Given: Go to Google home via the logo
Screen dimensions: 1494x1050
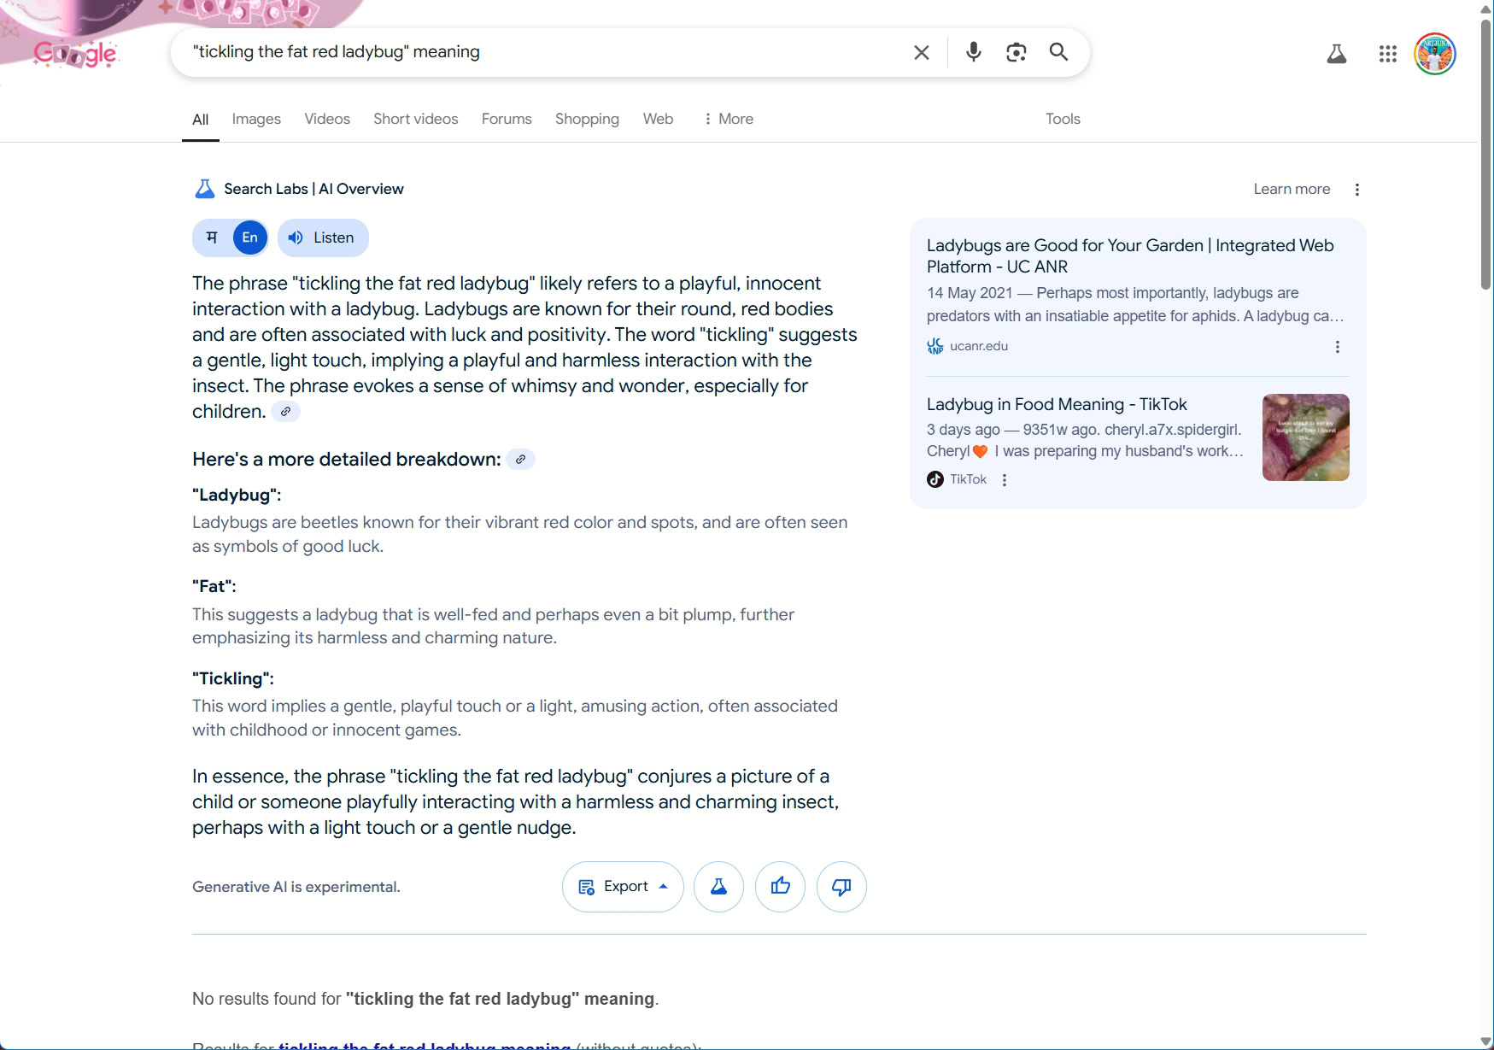Looking at the screenshot, I should pos(75,54).
